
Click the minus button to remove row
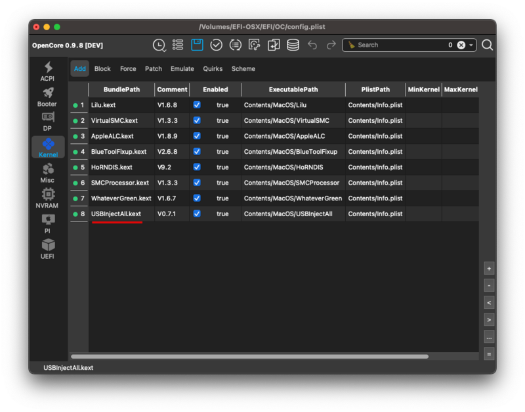489,285
